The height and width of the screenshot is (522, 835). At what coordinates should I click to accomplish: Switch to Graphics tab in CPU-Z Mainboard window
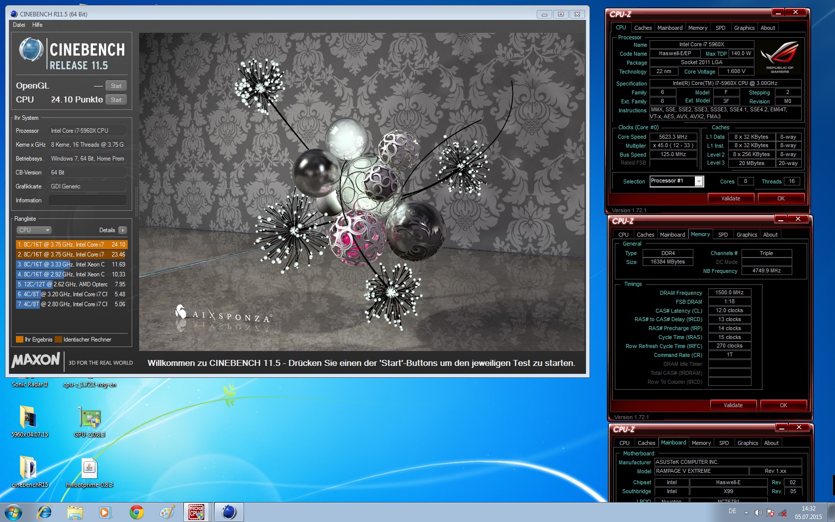click(x=748, y=443)
